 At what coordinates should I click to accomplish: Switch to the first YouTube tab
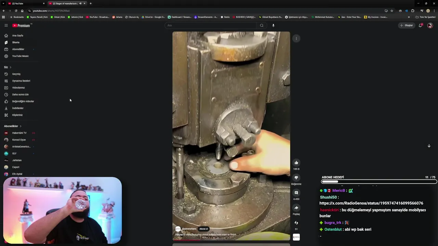26,3
